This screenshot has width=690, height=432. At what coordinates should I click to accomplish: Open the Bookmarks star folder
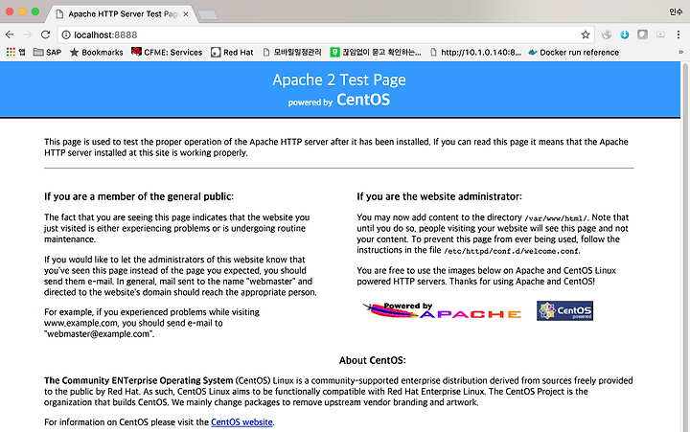pos(97,53)
